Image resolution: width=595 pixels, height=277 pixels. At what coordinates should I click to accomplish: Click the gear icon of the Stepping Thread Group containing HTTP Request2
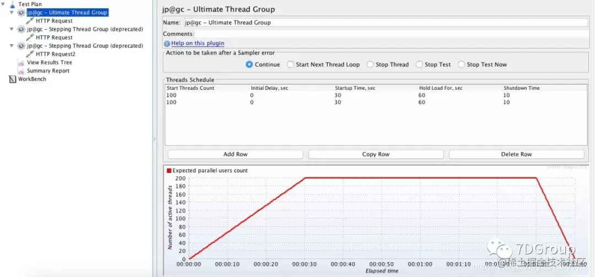coord(21,46)
